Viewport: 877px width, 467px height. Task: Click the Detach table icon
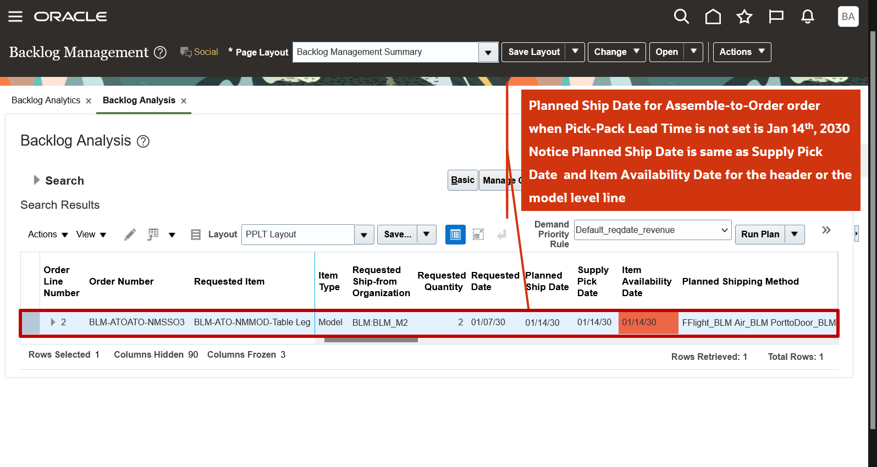(x=478, y=235)
